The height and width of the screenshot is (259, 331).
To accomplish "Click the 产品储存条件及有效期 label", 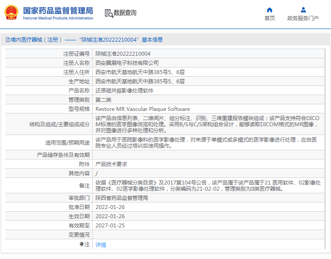I will [x=63, y=155].
